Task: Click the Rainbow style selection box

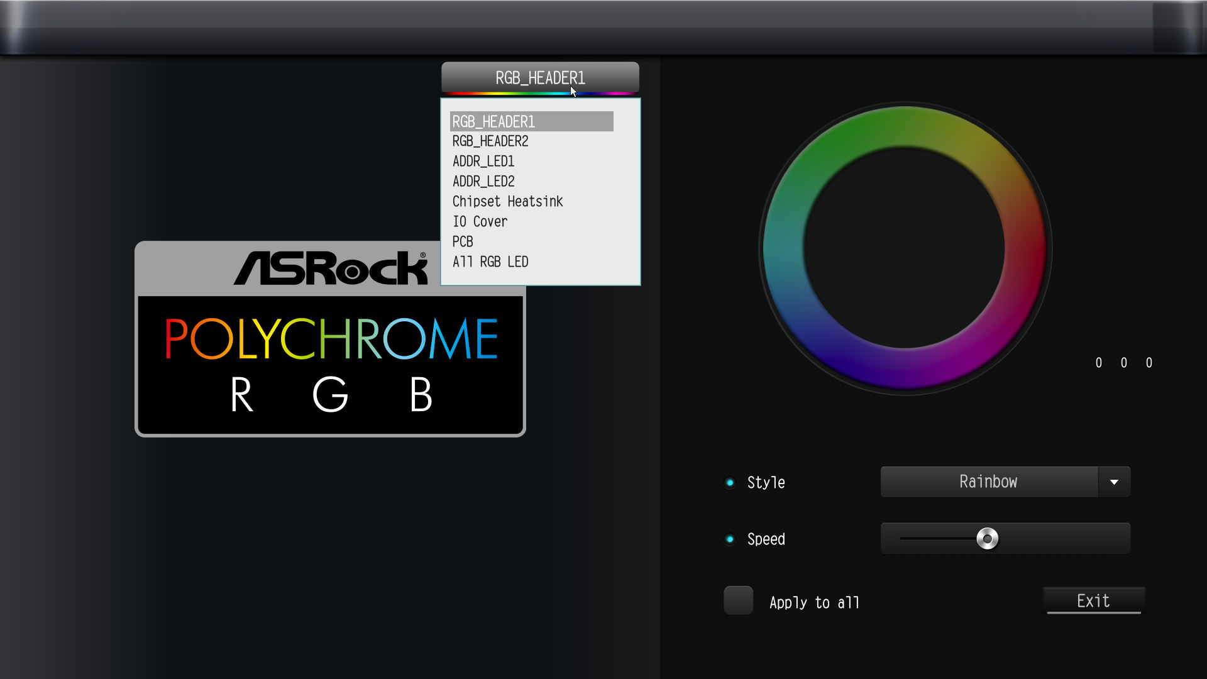Action: 988,482
